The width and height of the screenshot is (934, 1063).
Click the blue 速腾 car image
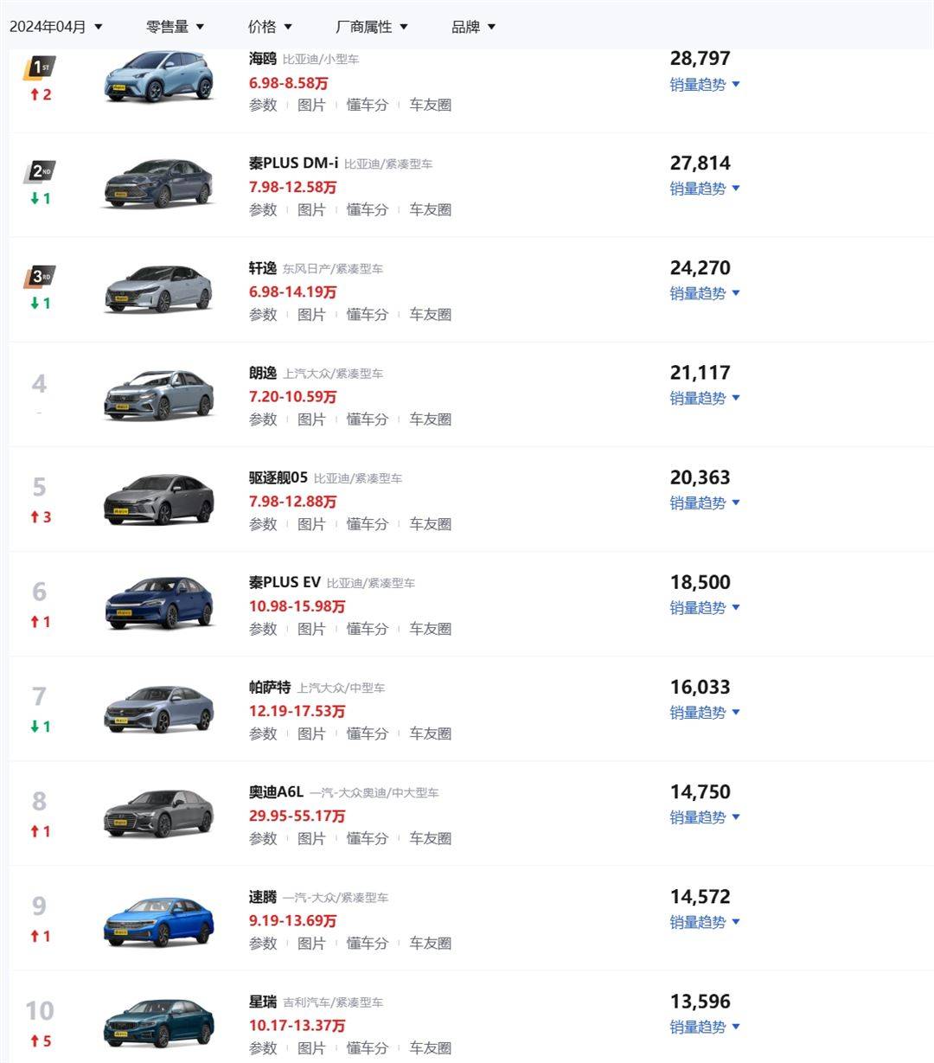click(x=158, y=918)
